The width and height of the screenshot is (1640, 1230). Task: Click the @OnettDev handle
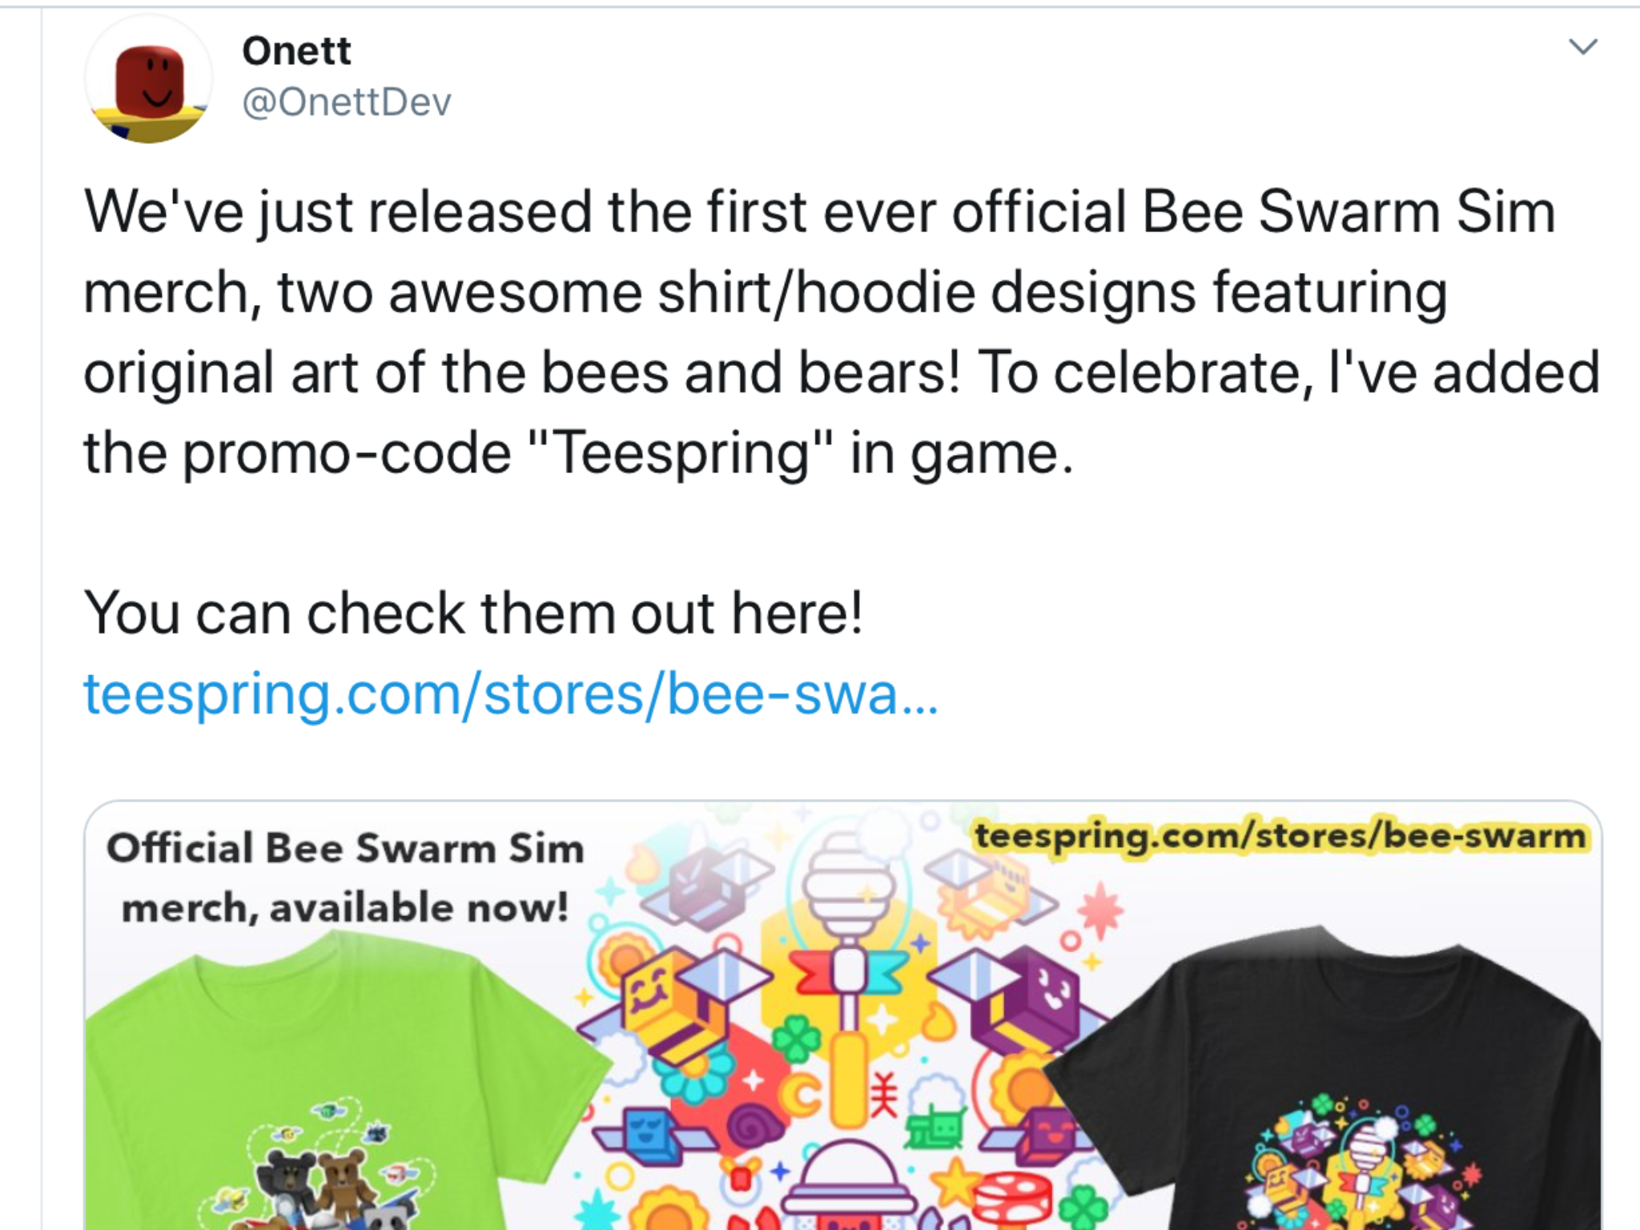tap(347, 102)
